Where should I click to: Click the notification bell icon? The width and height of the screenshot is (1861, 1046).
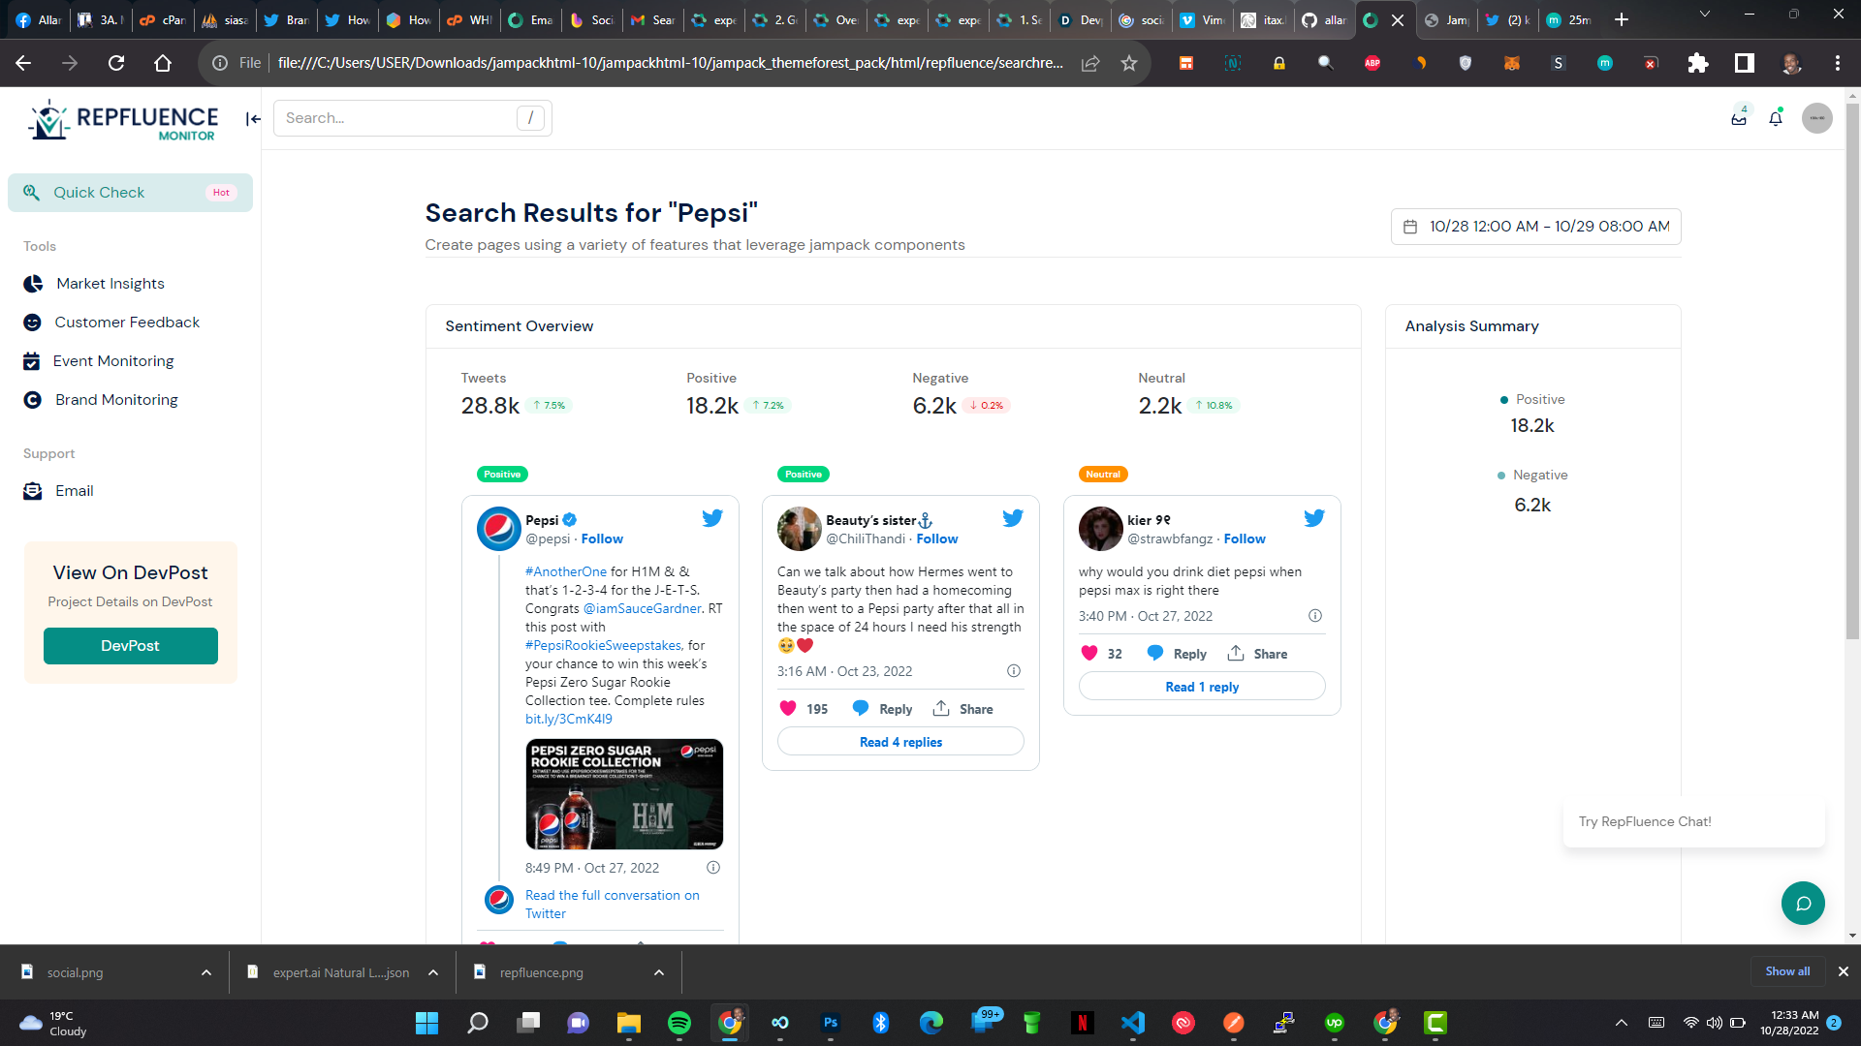point(1775,118)
